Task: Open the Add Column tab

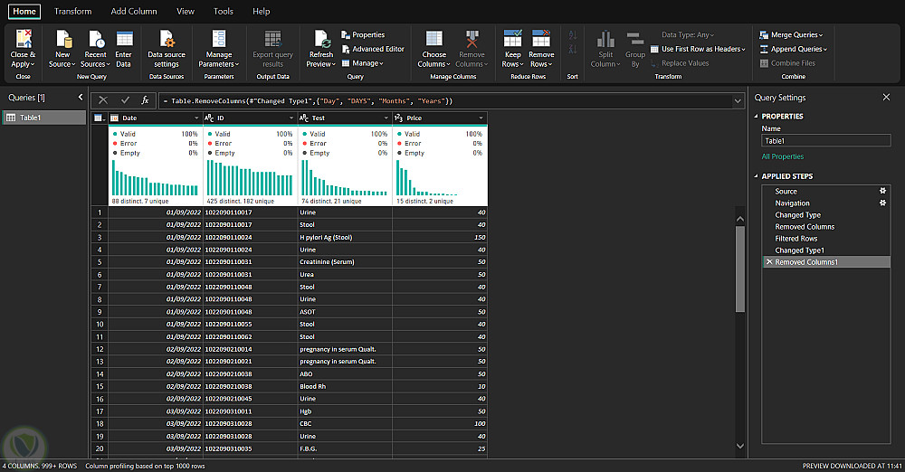Action: (x=134, y=12)
